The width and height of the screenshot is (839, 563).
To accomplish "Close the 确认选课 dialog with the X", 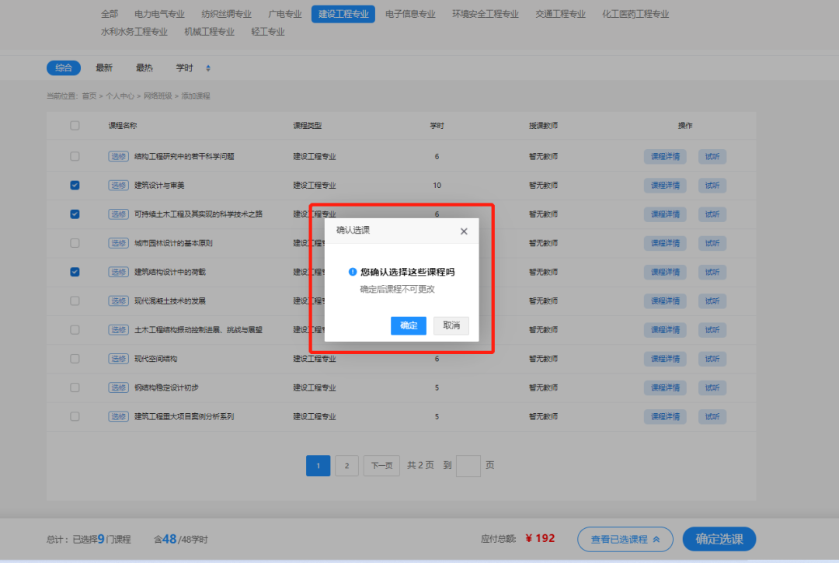I will point(464,231).
